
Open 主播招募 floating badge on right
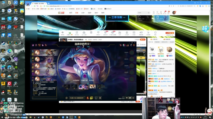coord(205,29)
